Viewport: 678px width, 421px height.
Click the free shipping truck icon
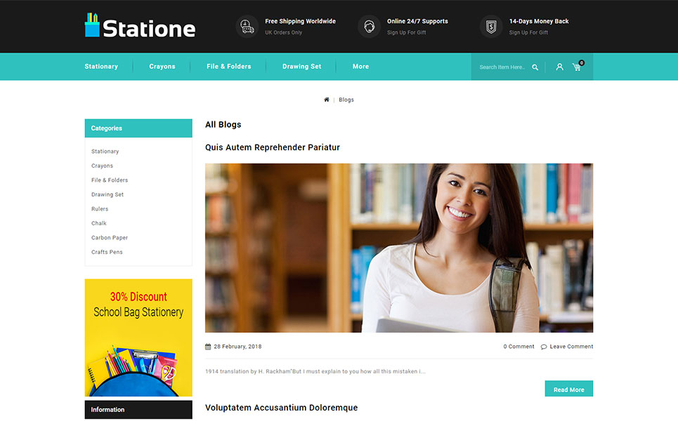pos(247,27)
